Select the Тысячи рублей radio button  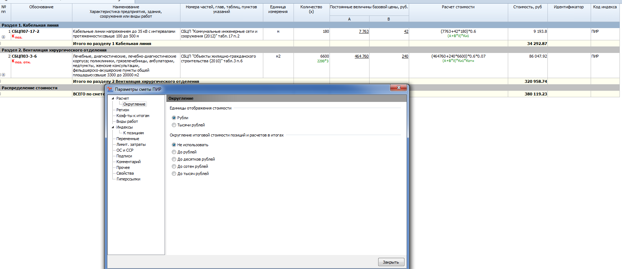174,125
